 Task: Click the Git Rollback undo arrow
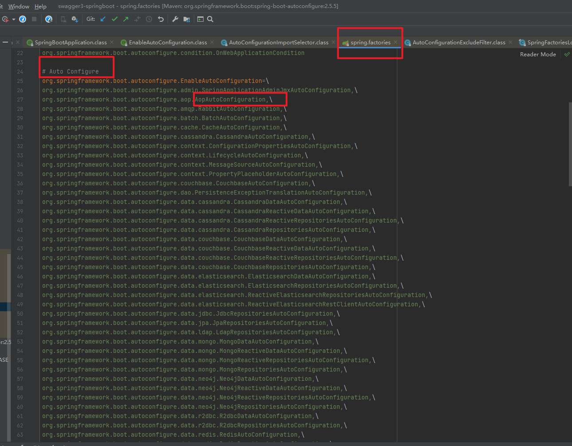click(x=161, y=19)
